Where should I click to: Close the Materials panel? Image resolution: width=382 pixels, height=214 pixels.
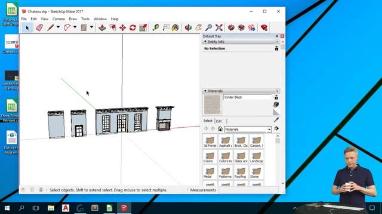(x=277, y=91)
